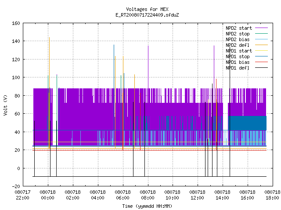Click the 'Voltages for MEX' chart title
This screenshot has height=210, width=281.
click(x=147, y=9)
